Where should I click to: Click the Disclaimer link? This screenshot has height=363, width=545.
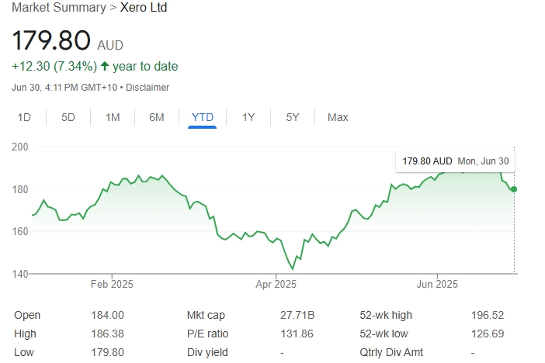(148, 88)
